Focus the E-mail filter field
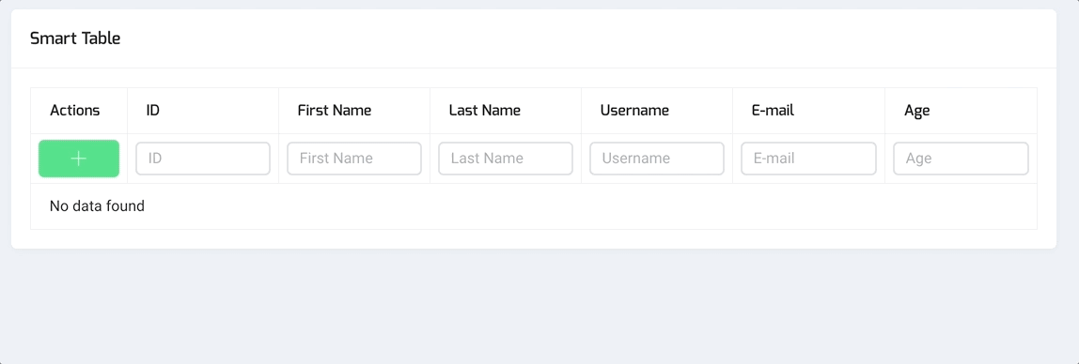Image resolution: width=1079 pixels, height=364 pixels. coord(808,159)
